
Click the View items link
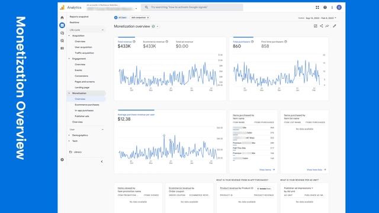tap(267, 170)
